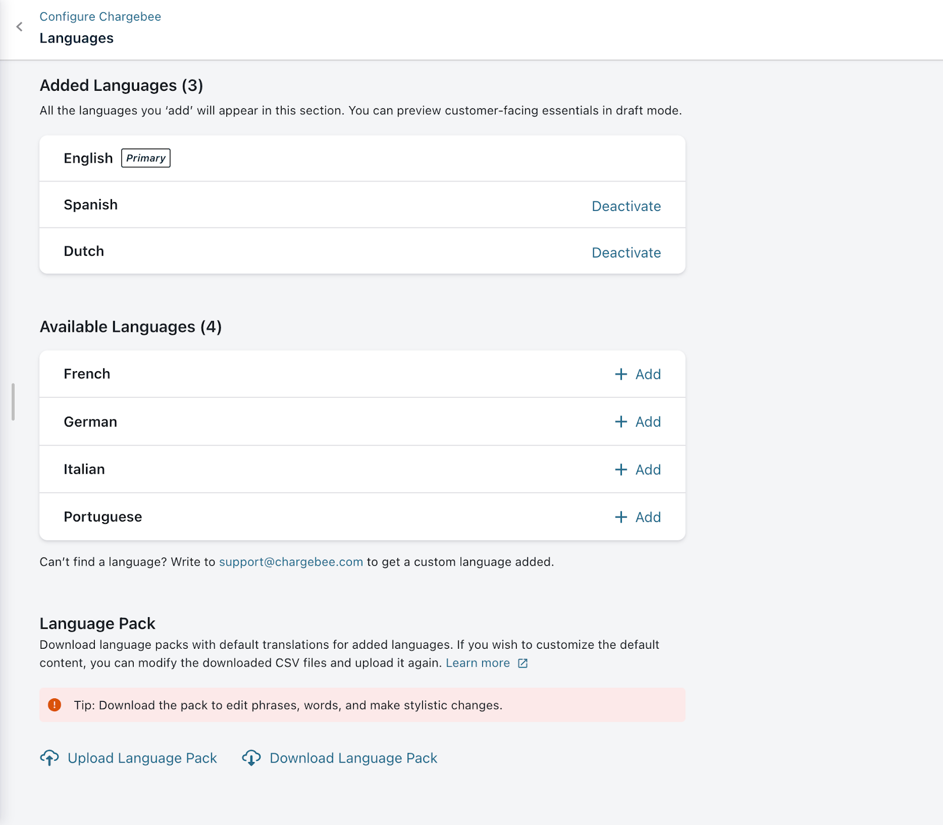Open the Learn more link
The height and width of the screenshot is (825, 943).
coord(479,662)
